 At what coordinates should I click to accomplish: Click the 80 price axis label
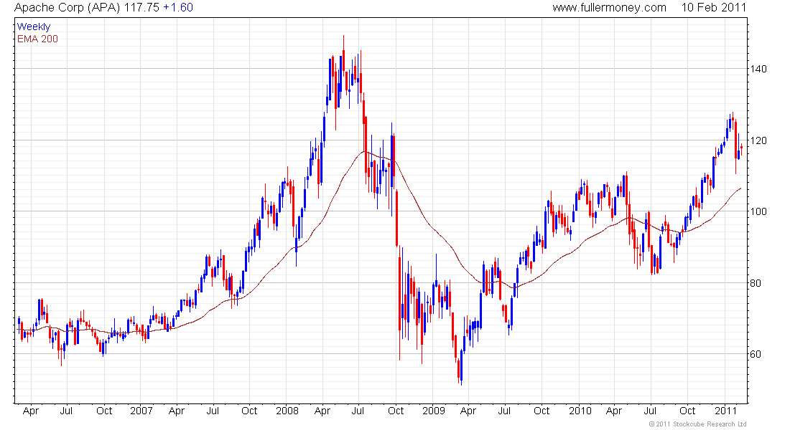click(756, 283)
